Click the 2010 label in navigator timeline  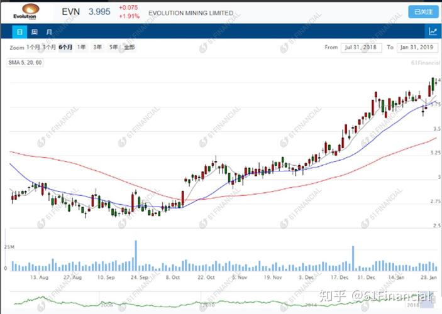[208, 305]
